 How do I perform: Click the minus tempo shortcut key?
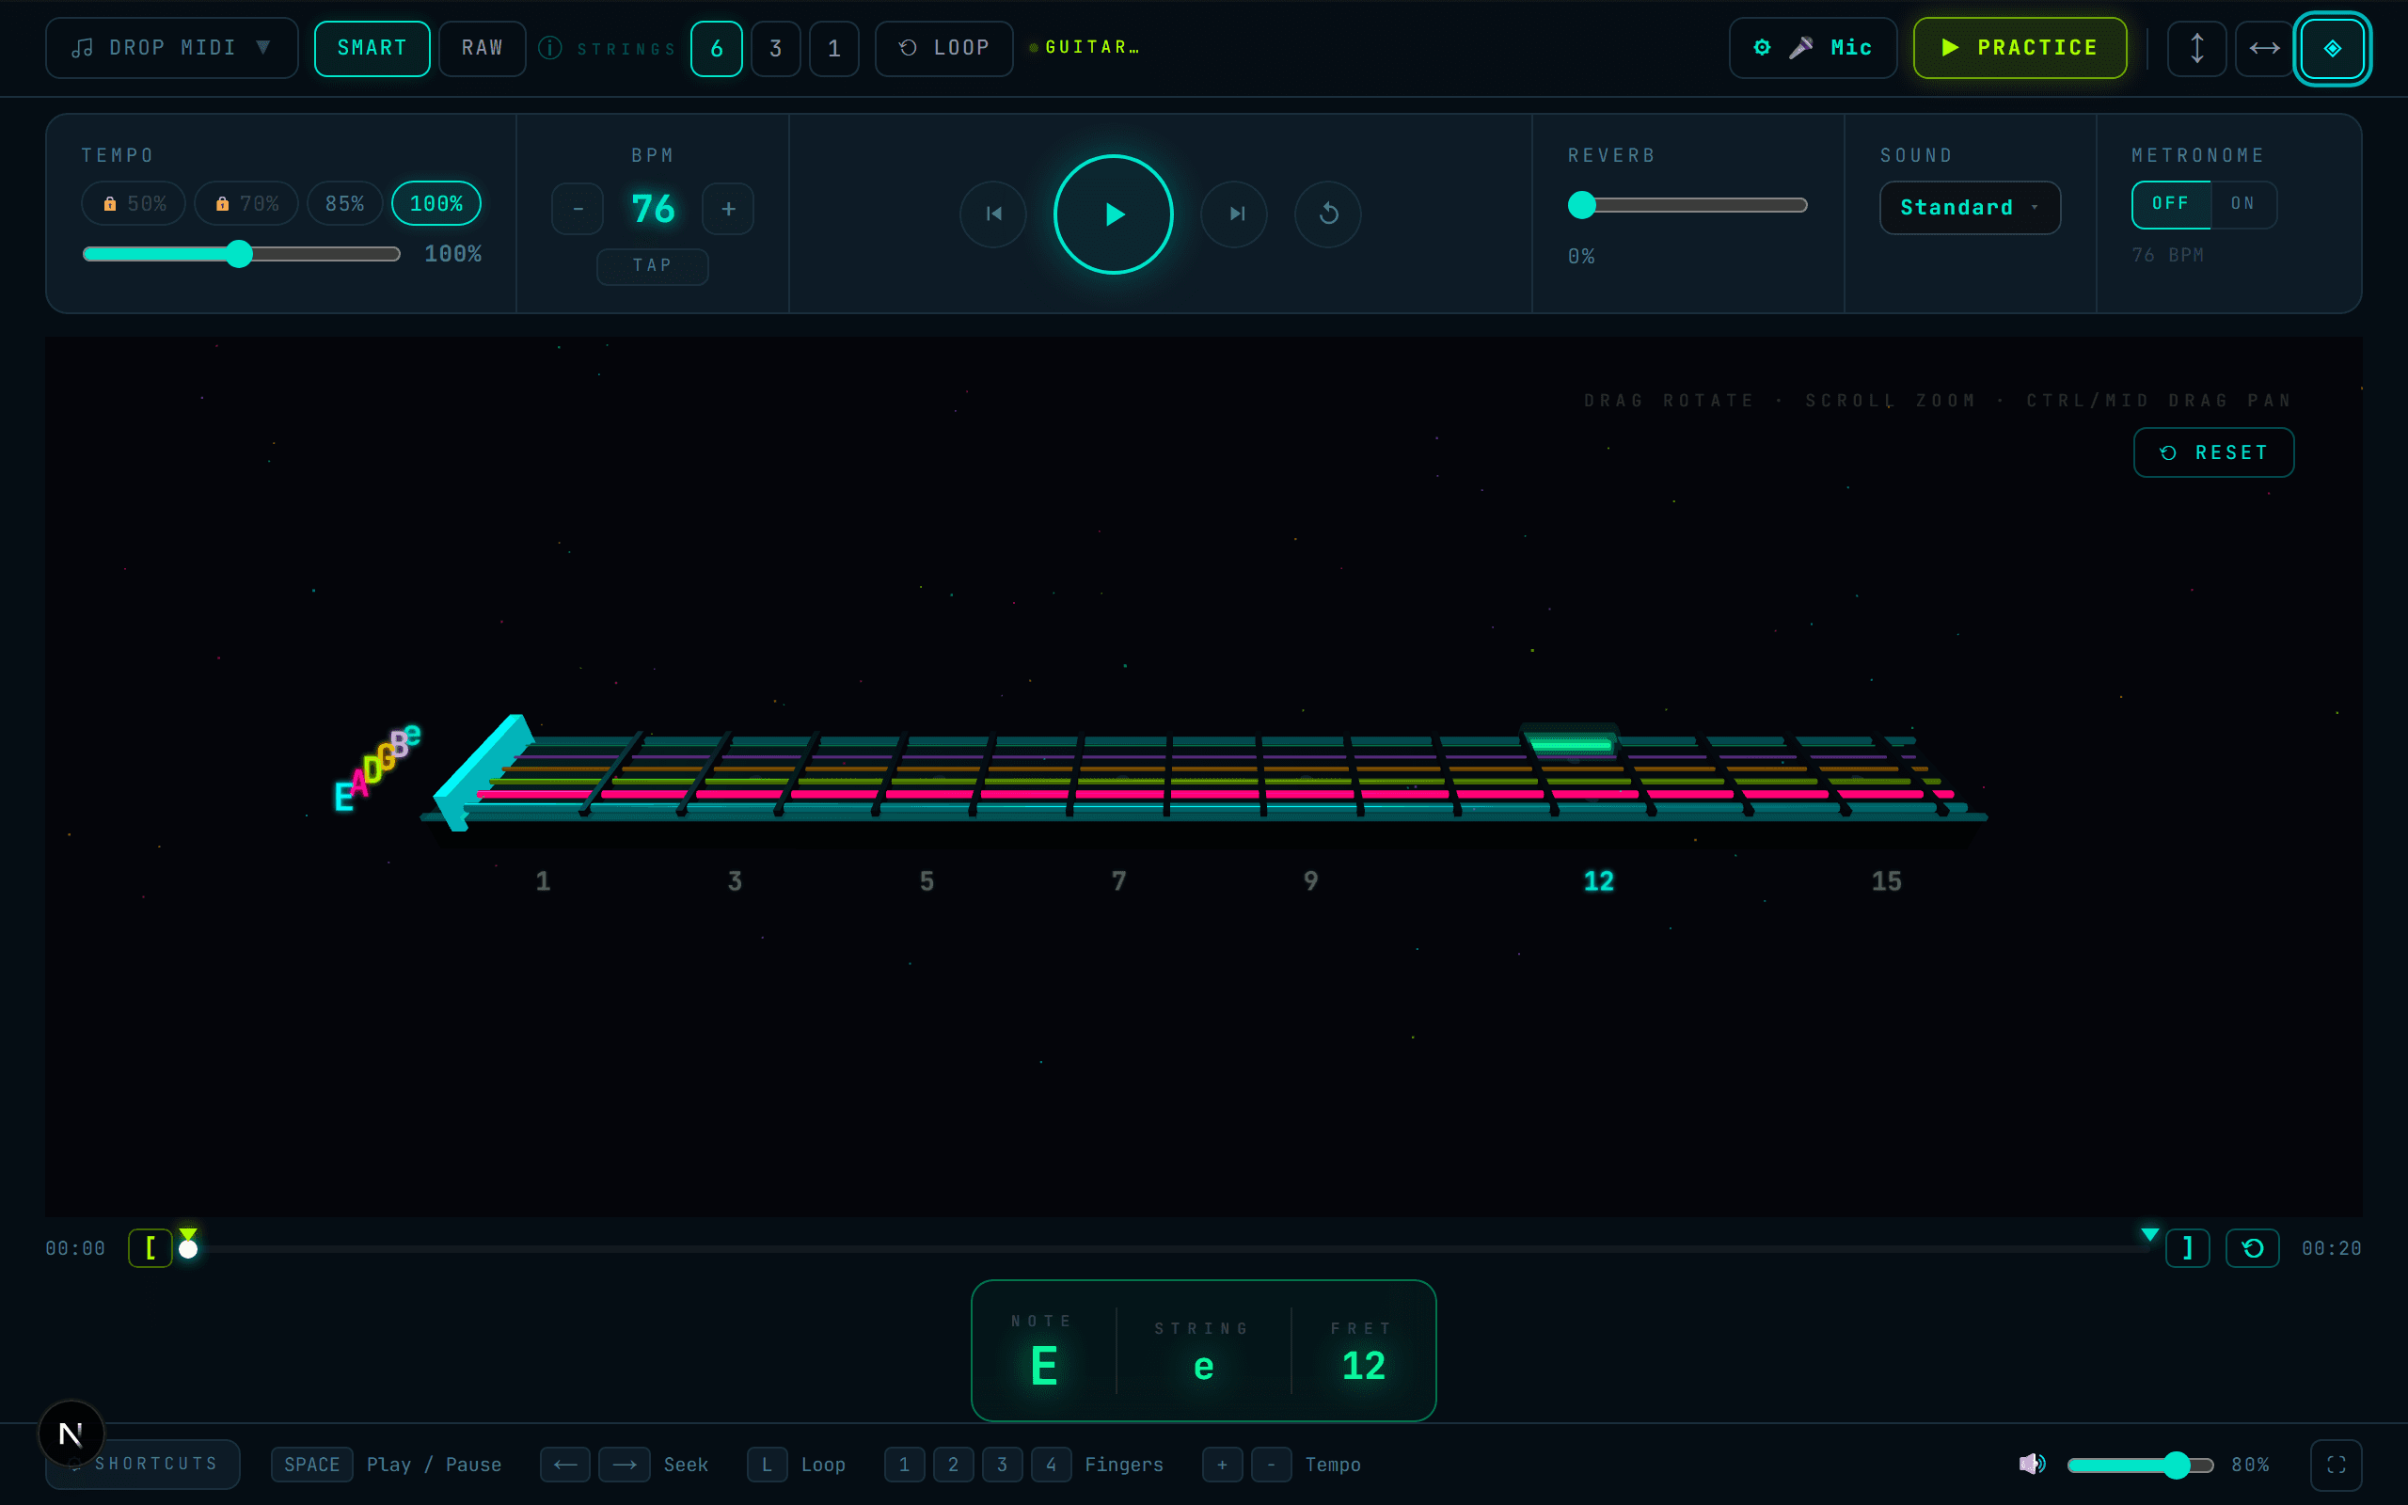tap(1271, 1465)
